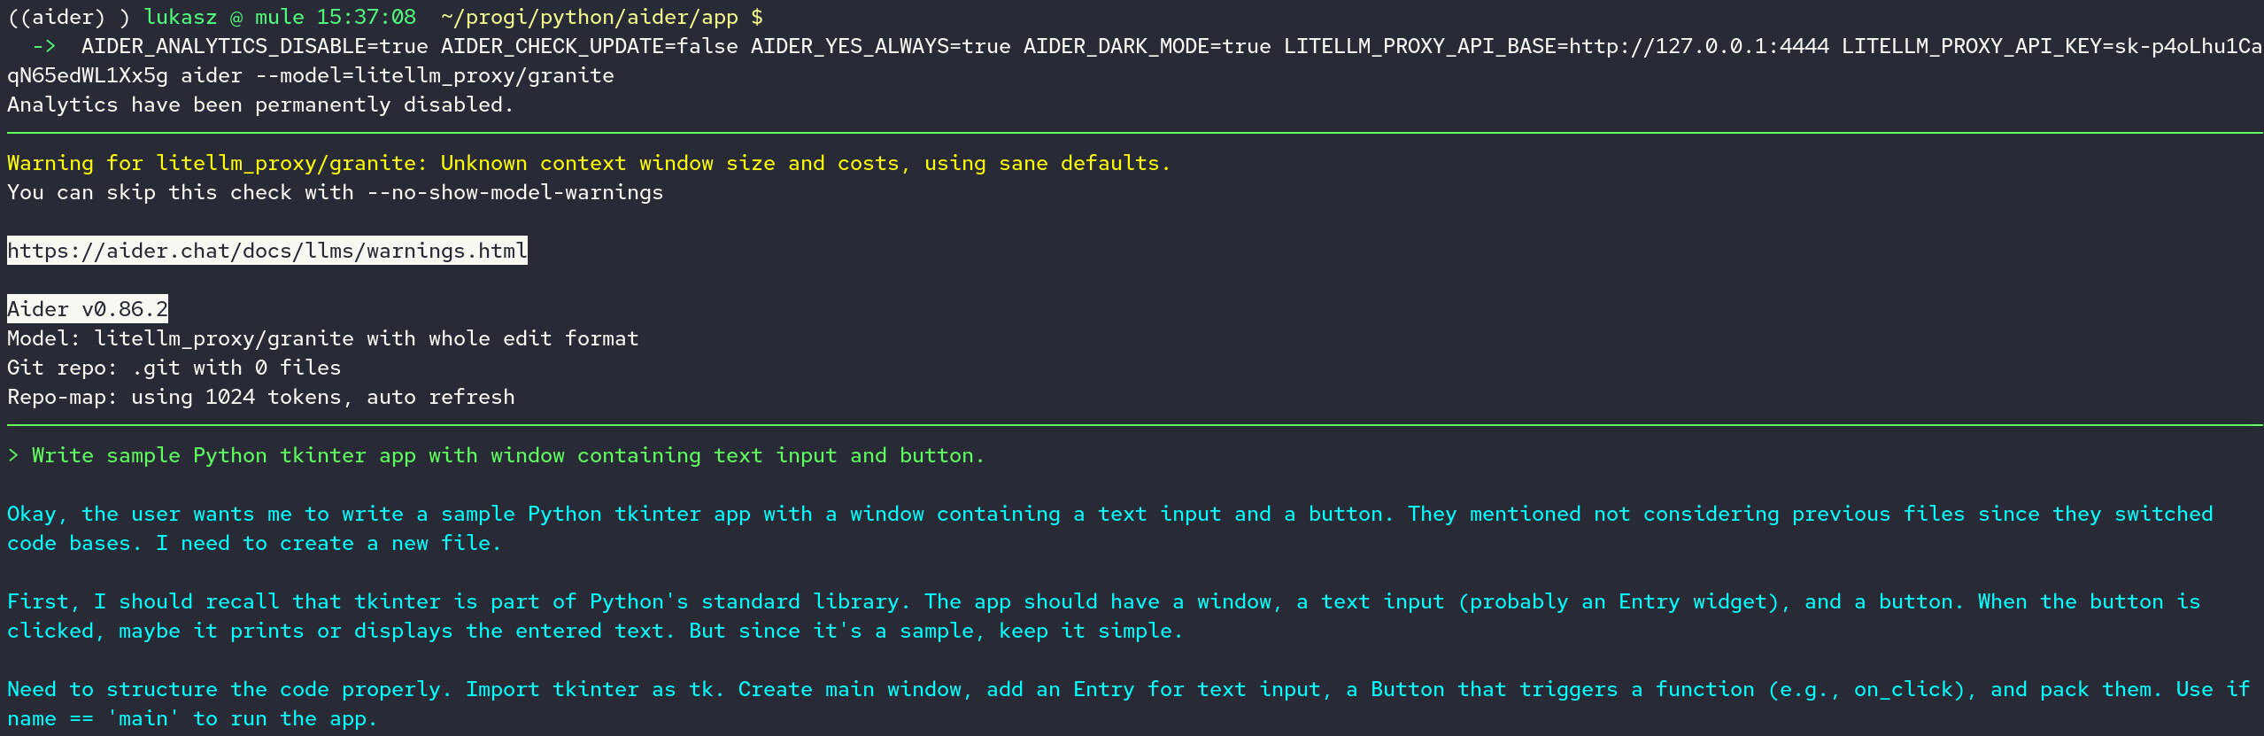Open the aider.chat warnings documentation link
This screenshot has width=2264, height=736.
[267, 251]
